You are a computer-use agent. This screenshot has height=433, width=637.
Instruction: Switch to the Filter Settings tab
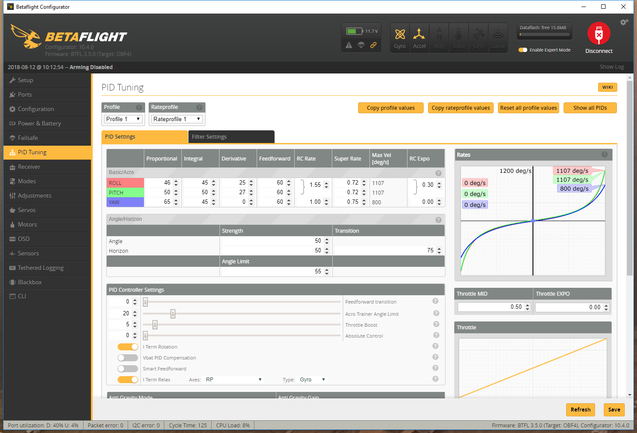click(231, 136)
